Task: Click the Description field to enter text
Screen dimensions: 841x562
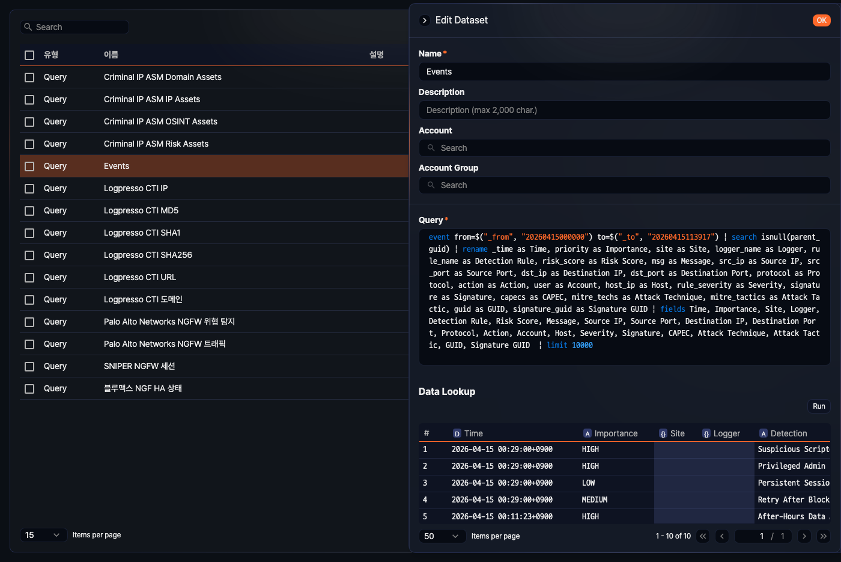Action: tap(624, 110)
